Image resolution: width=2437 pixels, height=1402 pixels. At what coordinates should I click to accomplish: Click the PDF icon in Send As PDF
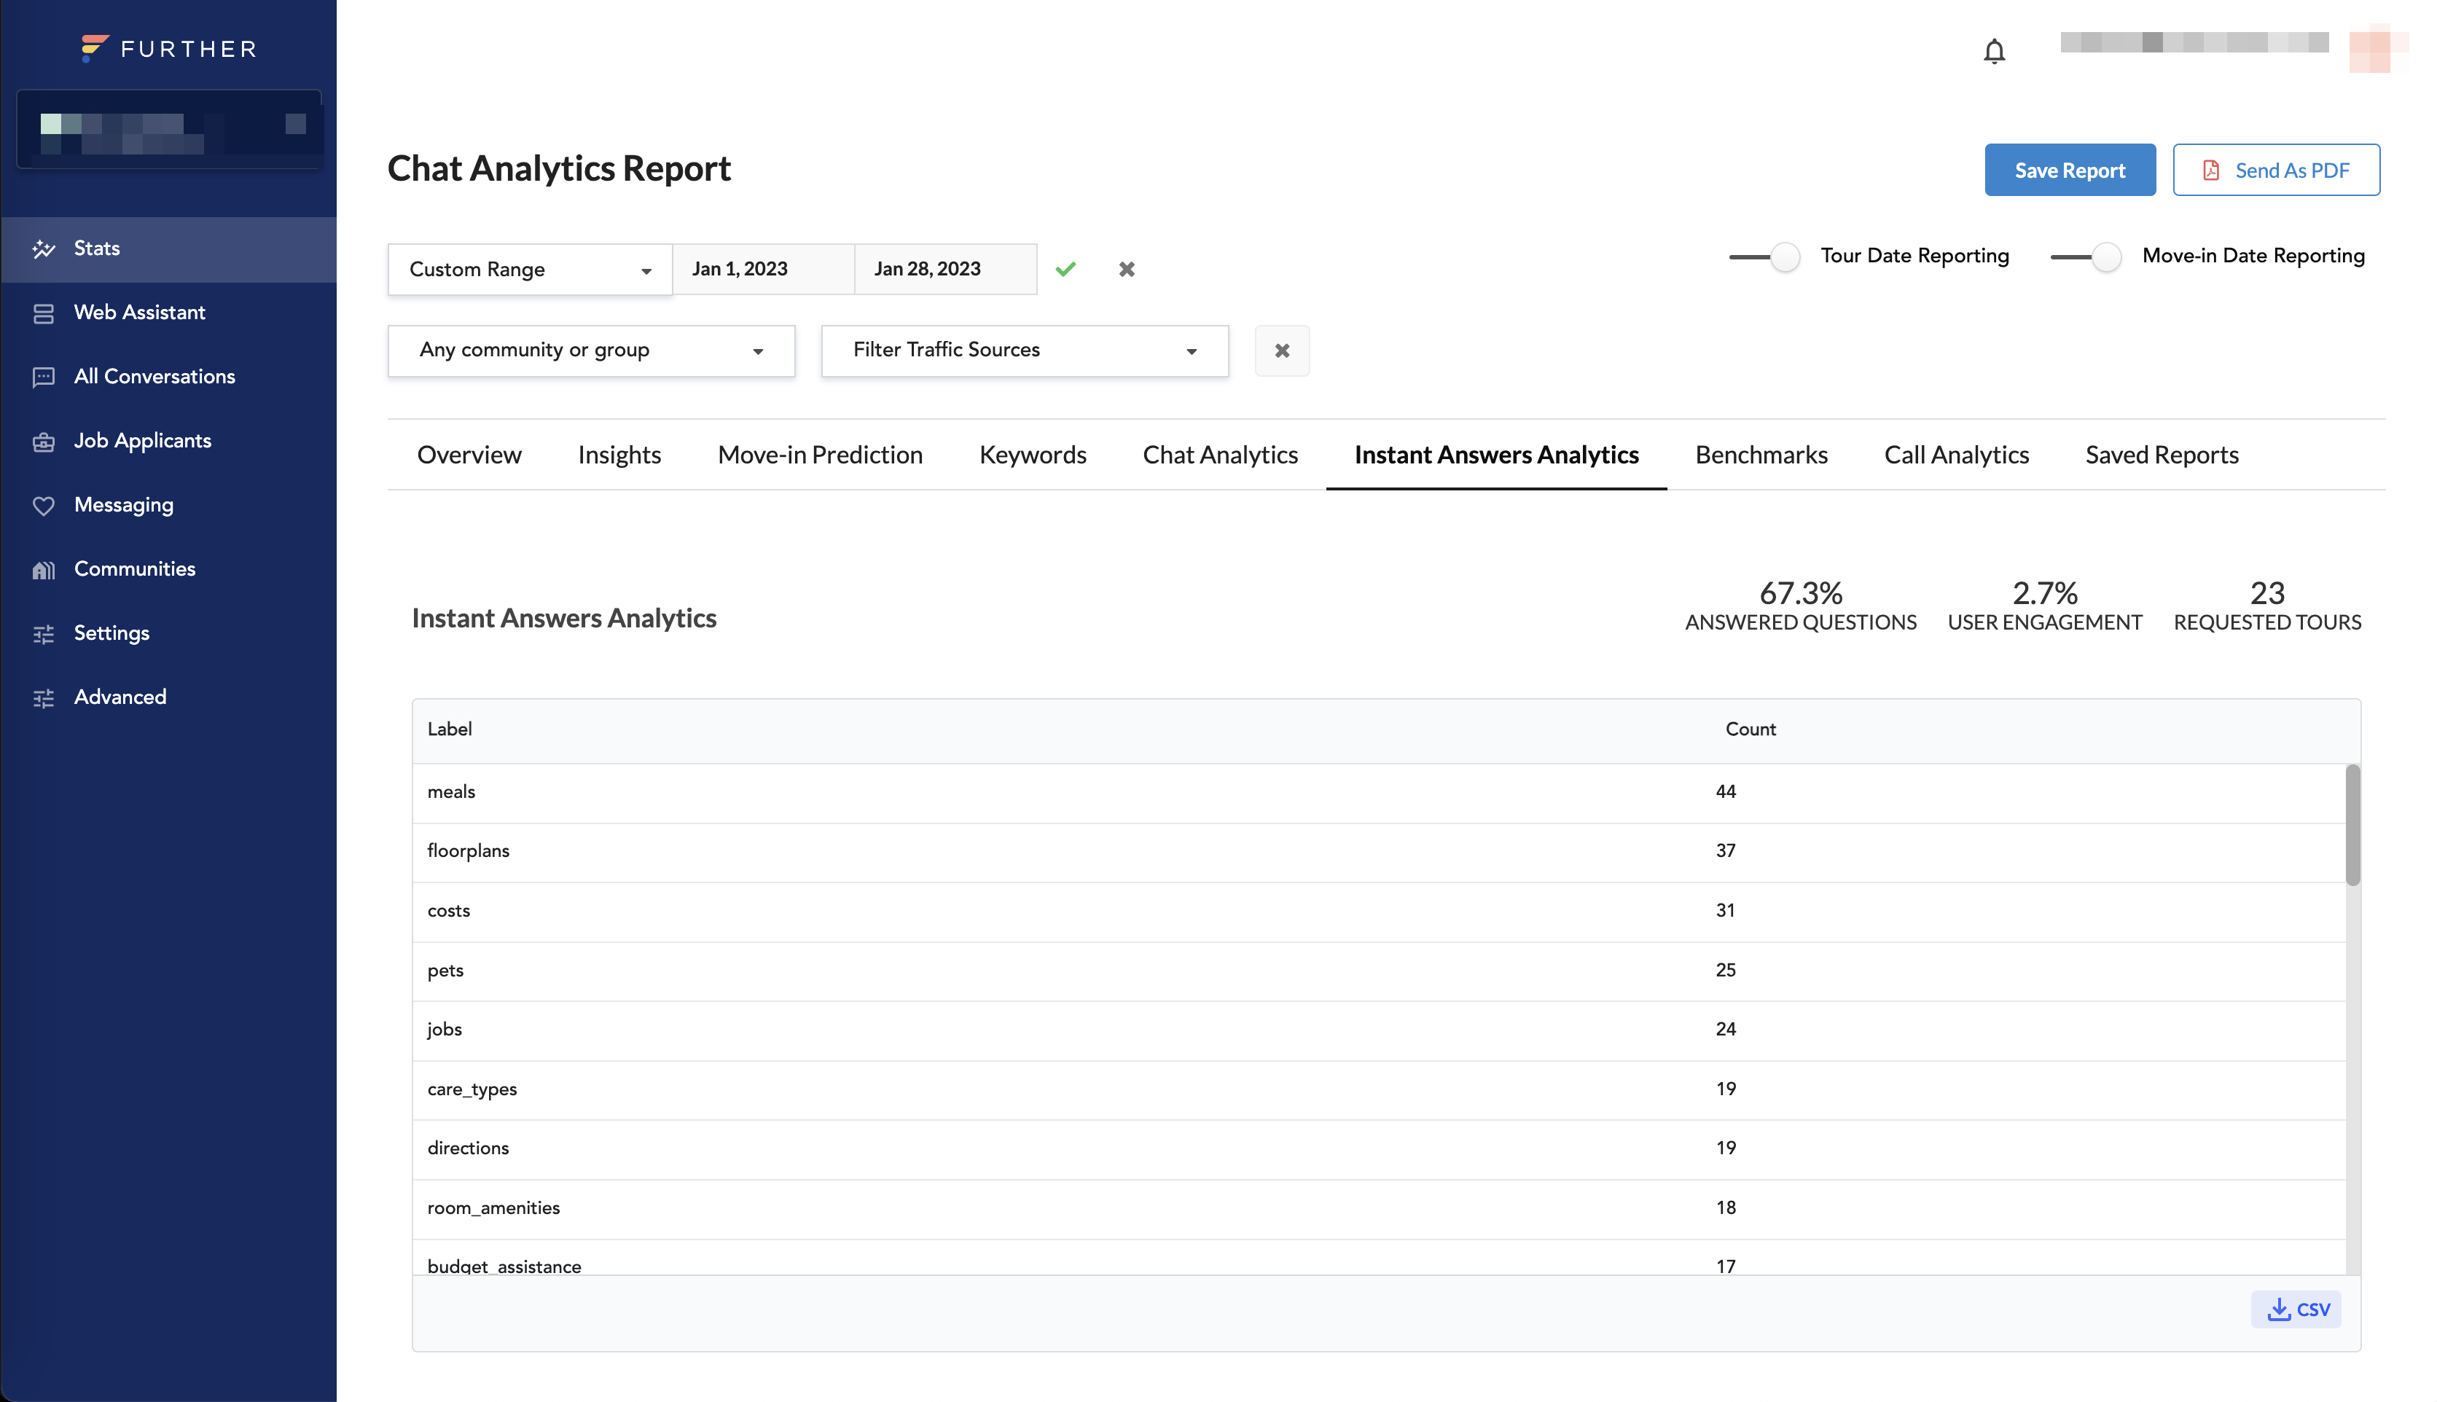2211,171
